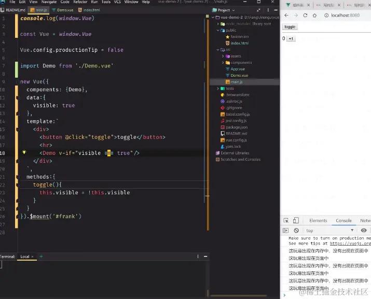
Task: Select Demo.vue in project tree
Action: [237, 76]
